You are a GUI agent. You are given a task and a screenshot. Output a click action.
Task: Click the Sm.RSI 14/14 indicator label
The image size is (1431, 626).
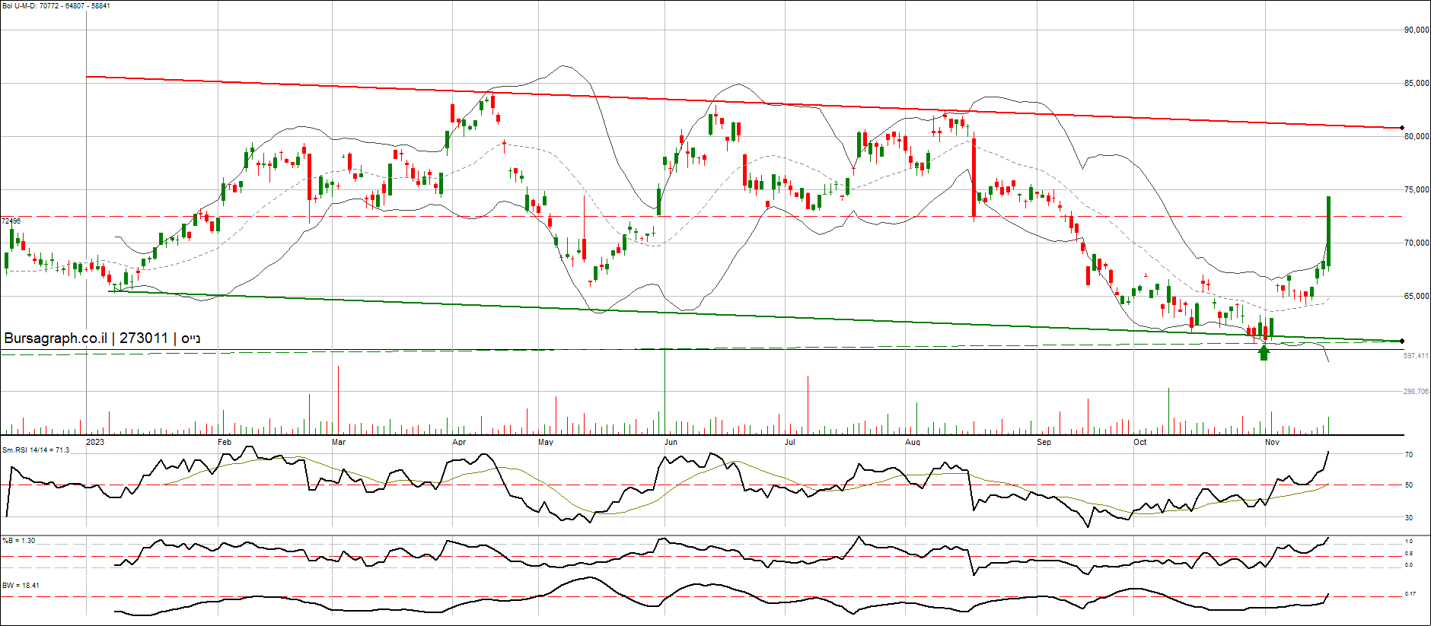(36, 450)
